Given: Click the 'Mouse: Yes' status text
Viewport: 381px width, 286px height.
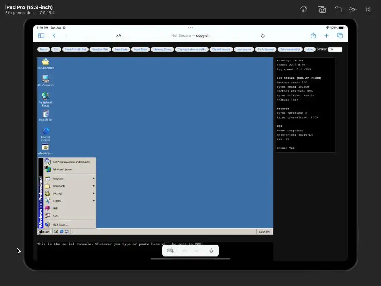Looking at the screenshot, I should tap(285, 148).
